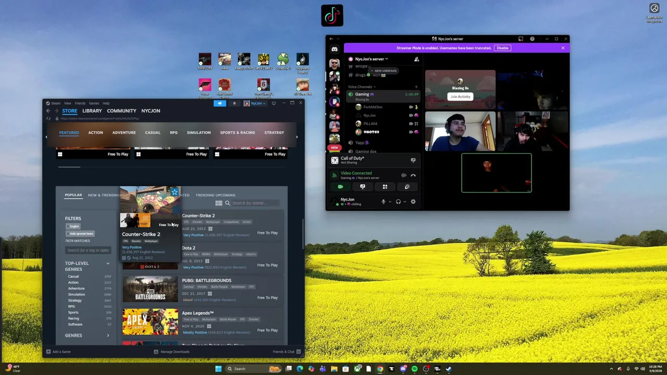Open the Games menu in Steam

(94, 103)
